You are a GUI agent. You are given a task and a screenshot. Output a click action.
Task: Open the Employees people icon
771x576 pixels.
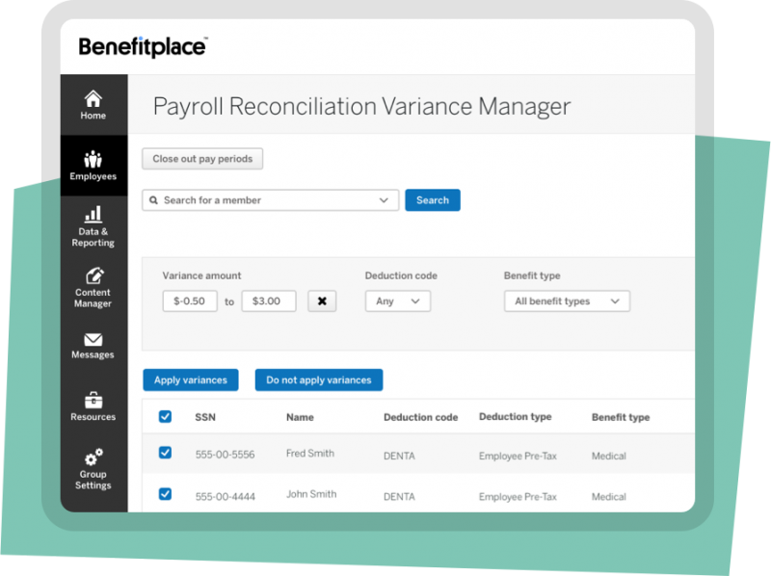[x=93, y=159]
